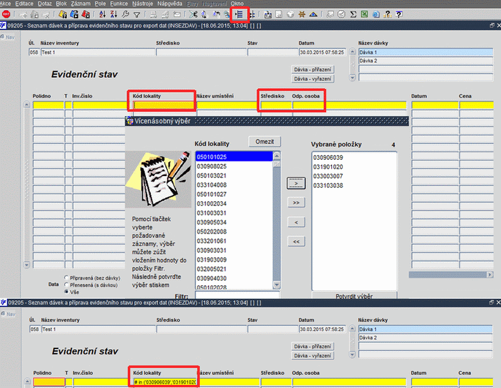Screen dimensions: 501x388
Task: Click the red EXIT stop icon
Action: click(x=6, y=14)
